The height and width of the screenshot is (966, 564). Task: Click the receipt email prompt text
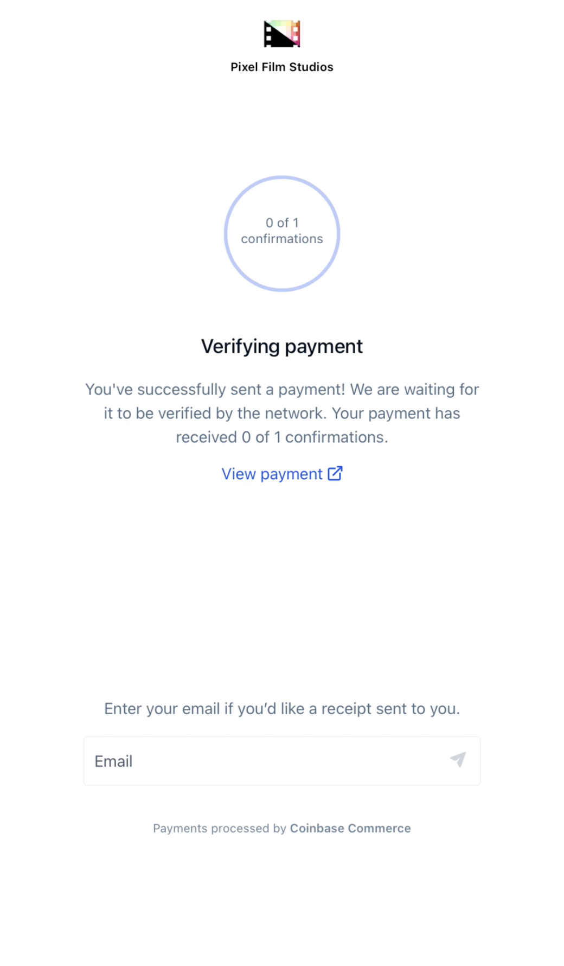[282, 709]
